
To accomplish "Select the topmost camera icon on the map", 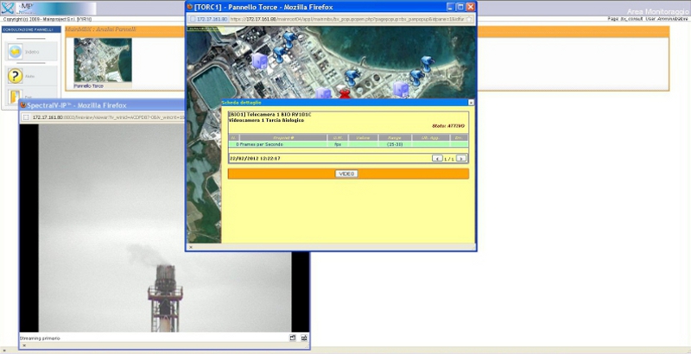I will click(x=288, y=41).
